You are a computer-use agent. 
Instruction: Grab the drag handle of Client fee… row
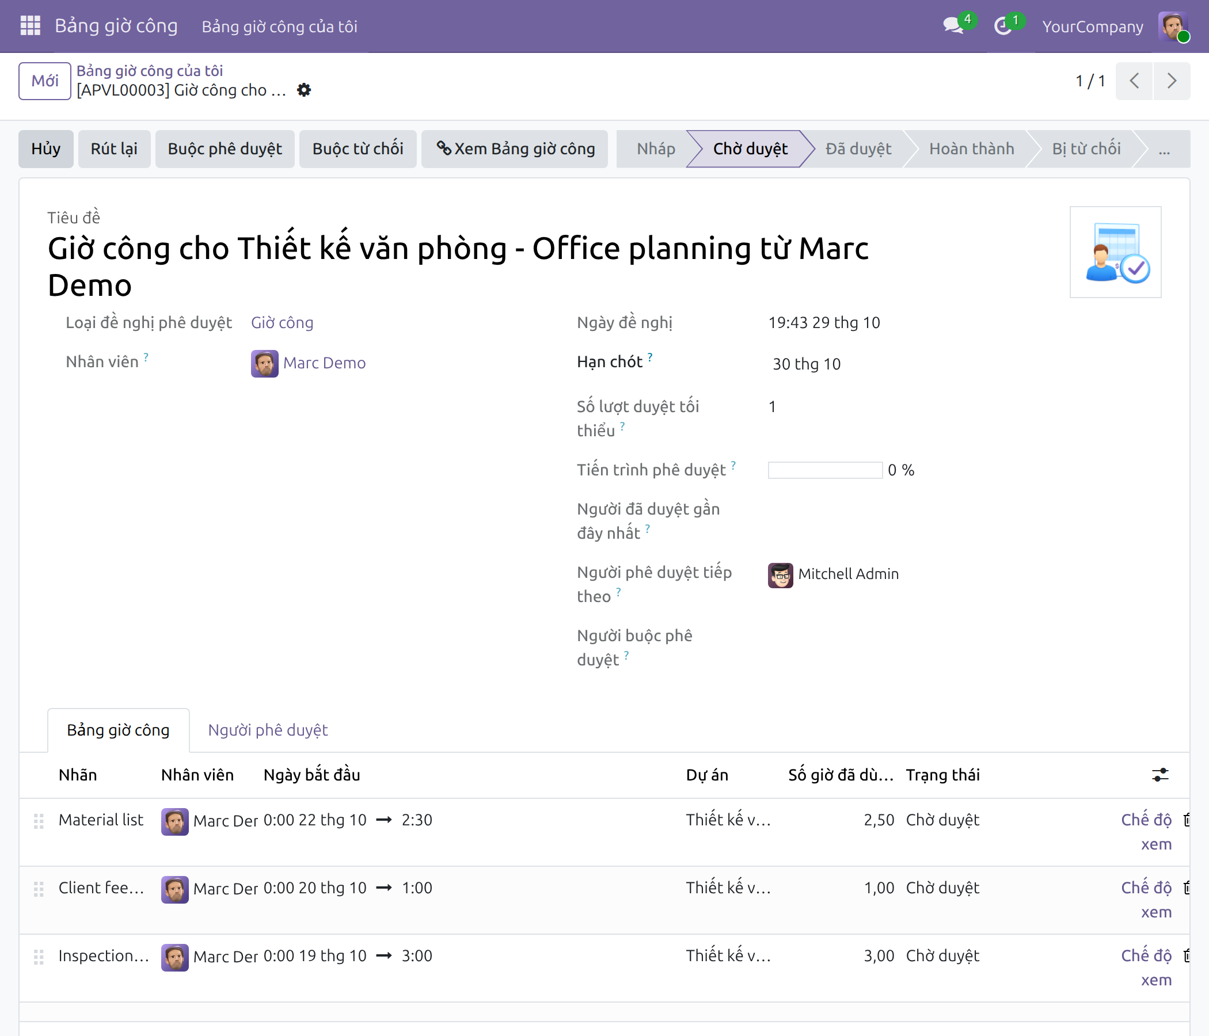[39, 889]
